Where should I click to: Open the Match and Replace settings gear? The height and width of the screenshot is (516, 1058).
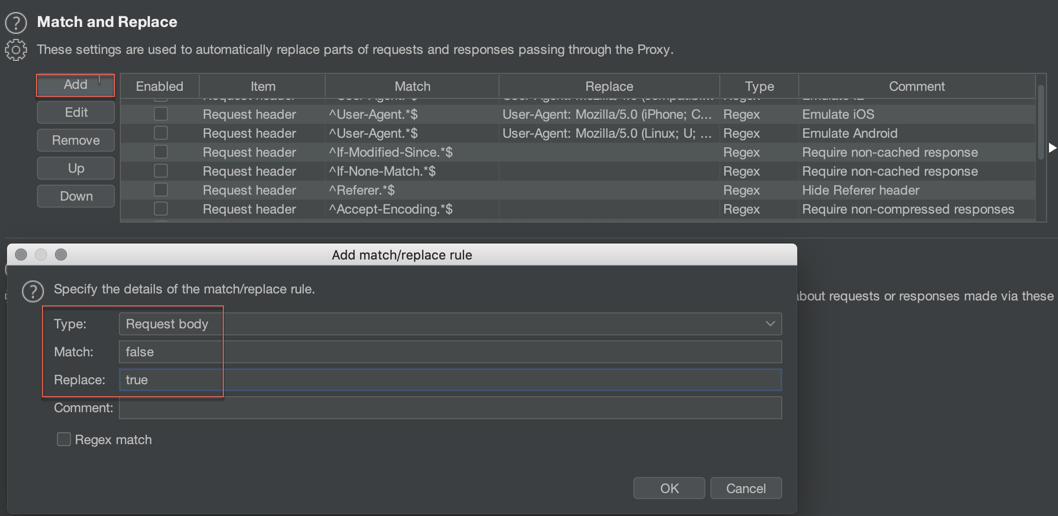tap(16, 50)
